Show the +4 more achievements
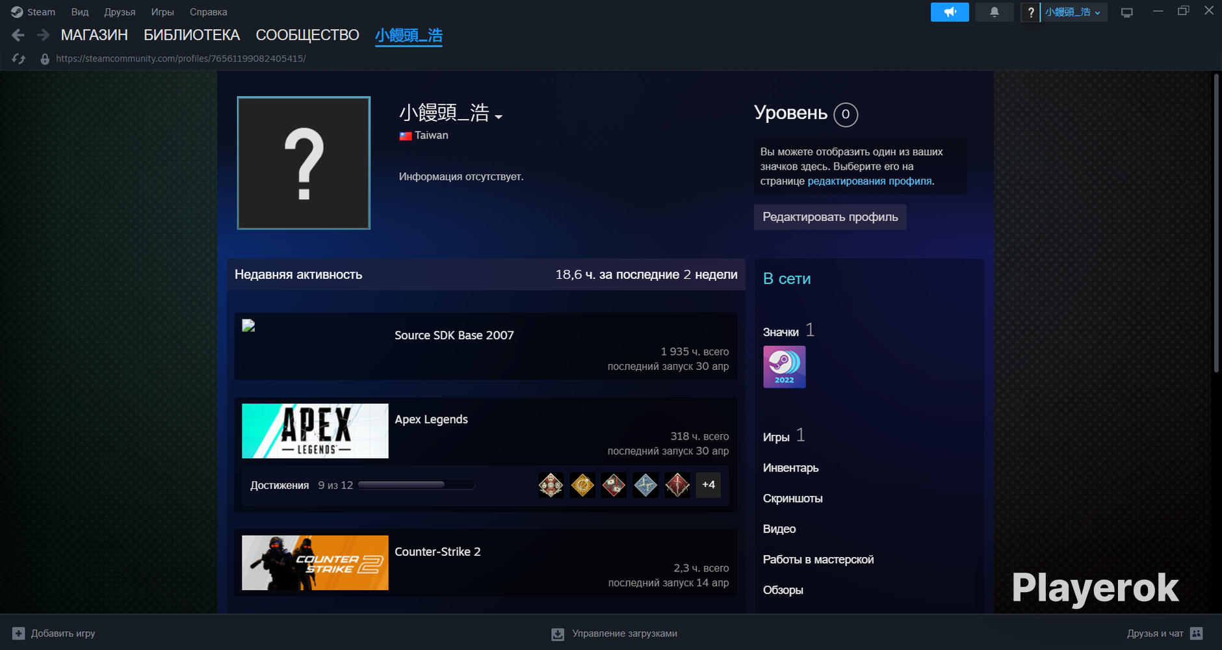The height and width of the screenshot is (650, 1222). point(708,485)
